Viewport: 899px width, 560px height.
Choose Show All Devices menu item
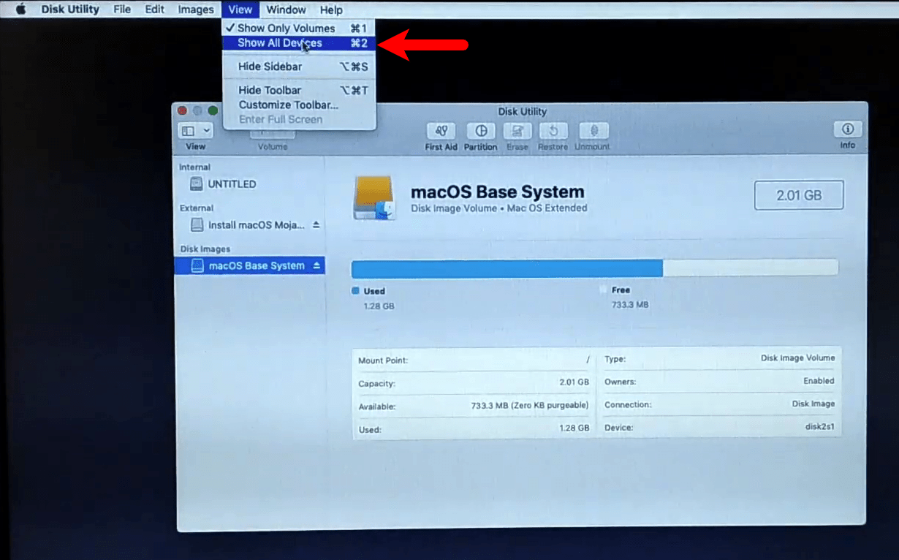coord(299,43)
